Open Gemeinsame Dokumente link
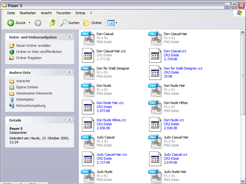Viewport: 246px width, 184px height. tap(34, 93)
